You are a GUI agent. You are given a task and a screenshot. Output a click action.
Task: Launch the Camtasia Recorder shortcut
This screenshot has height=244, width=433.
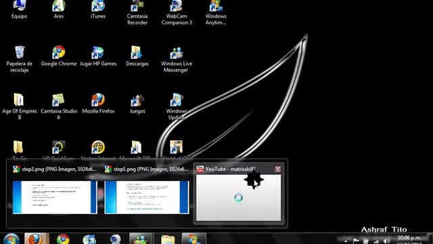coord(137,13)
